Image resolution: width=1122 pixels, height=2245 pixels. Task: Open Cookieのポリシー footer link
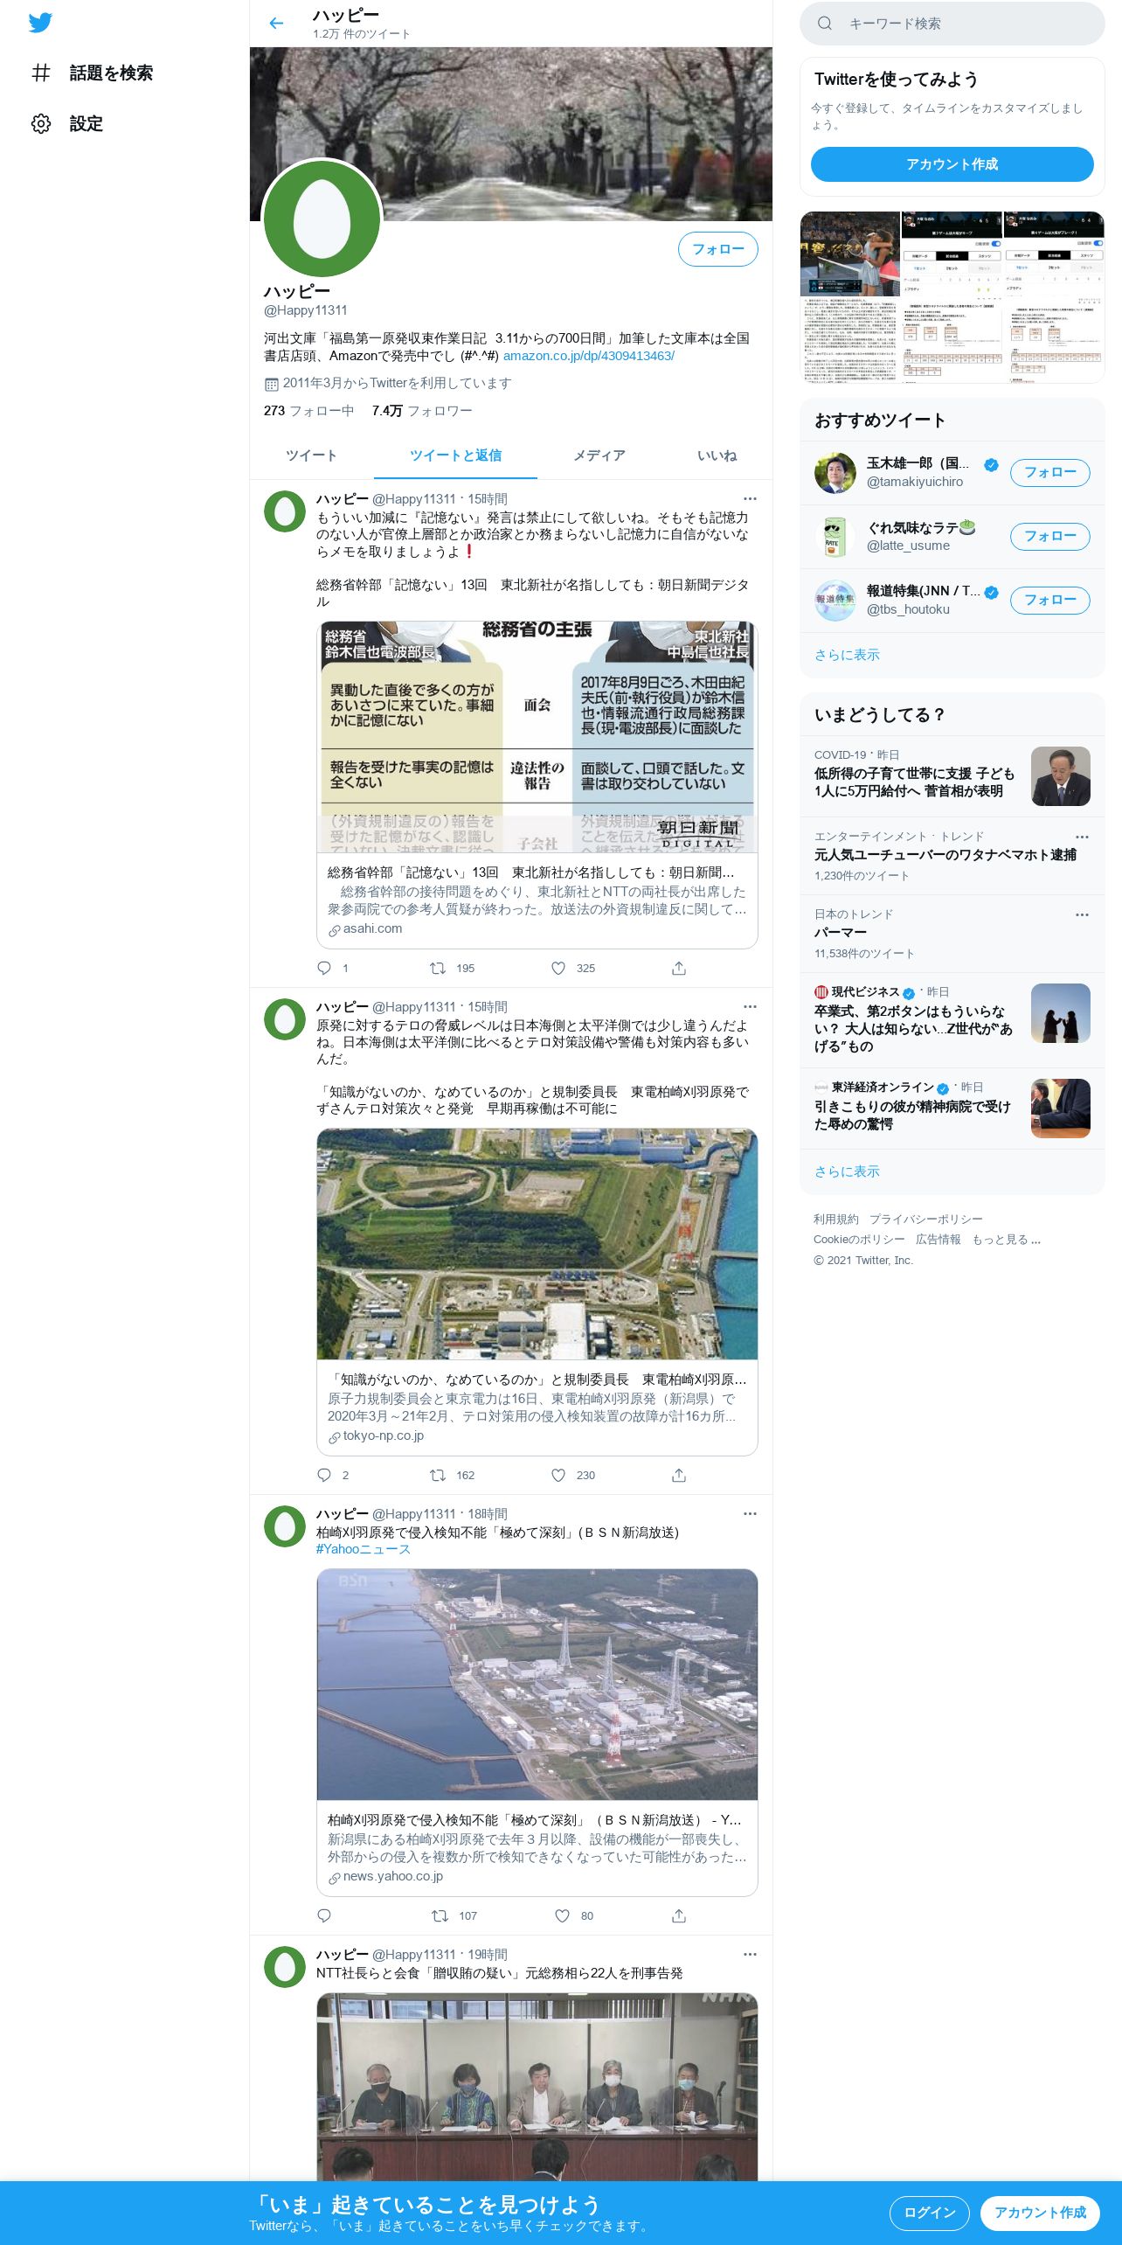[x=859, y=1240]
